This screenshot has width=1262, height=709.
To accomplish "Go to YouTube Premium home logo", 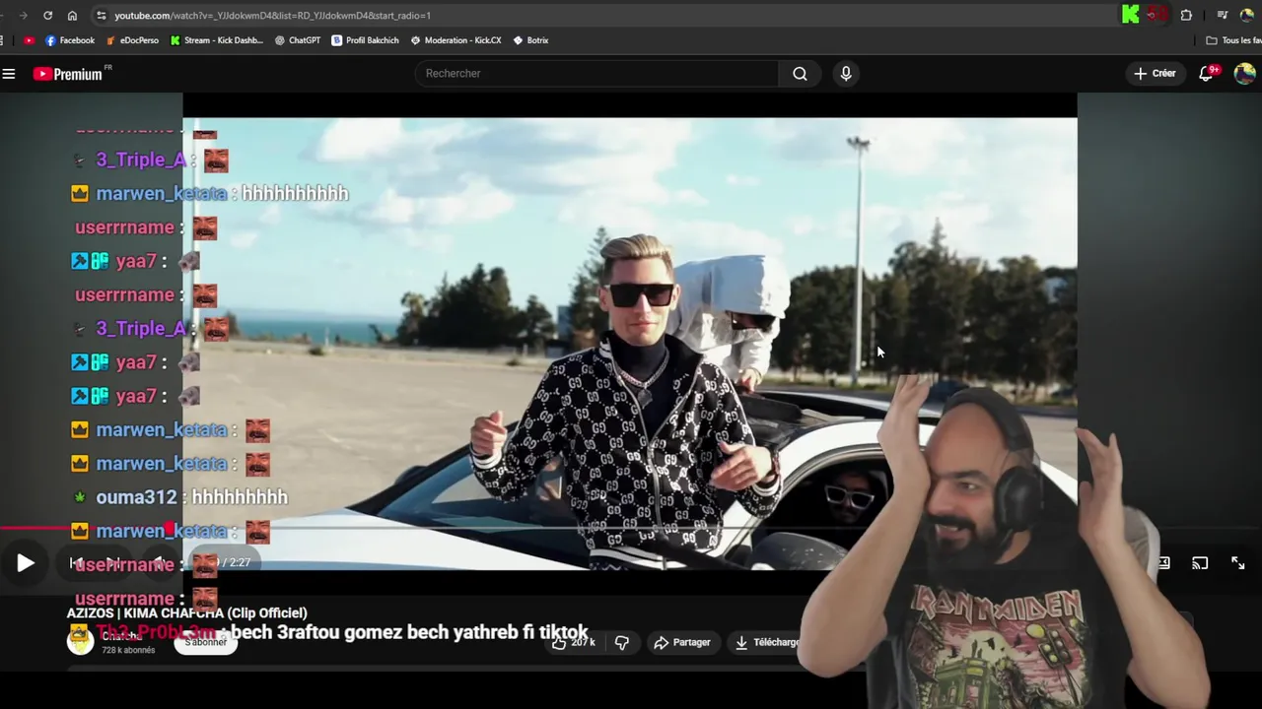I will 68,74.
